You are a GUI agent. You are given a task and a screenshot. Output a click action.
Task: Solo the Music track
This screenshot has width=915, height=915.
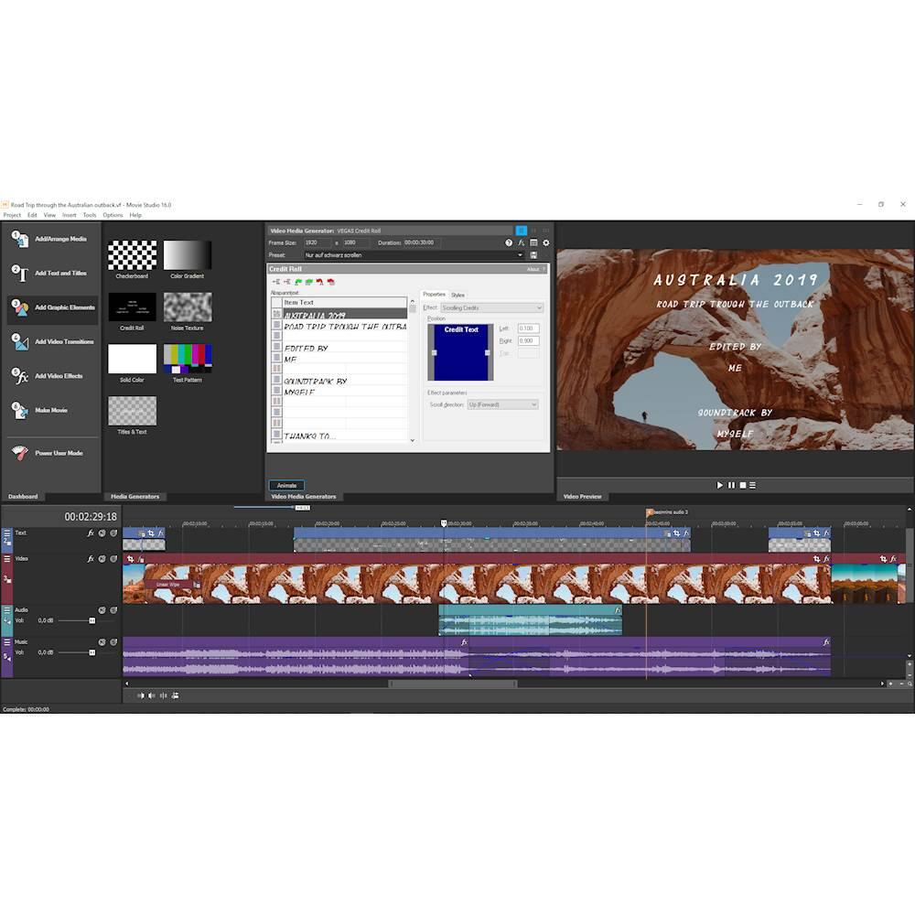[x=113, y=642]
